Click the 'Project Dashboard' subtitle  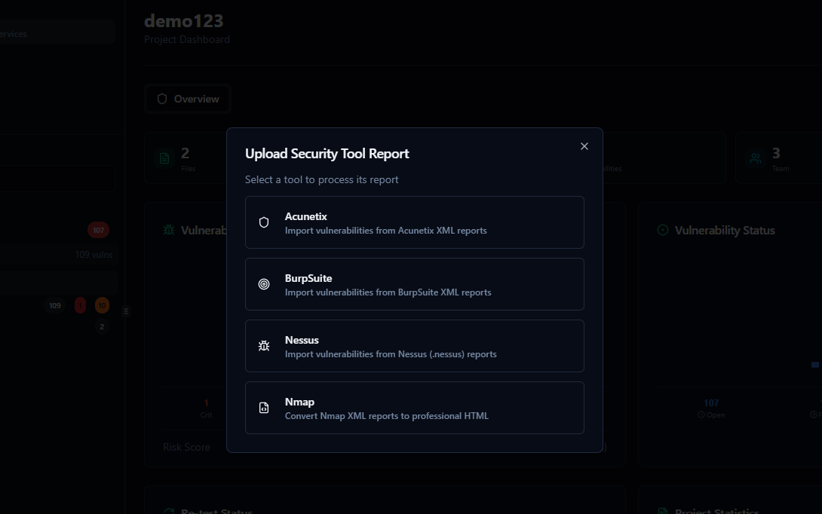pos(186,40)
